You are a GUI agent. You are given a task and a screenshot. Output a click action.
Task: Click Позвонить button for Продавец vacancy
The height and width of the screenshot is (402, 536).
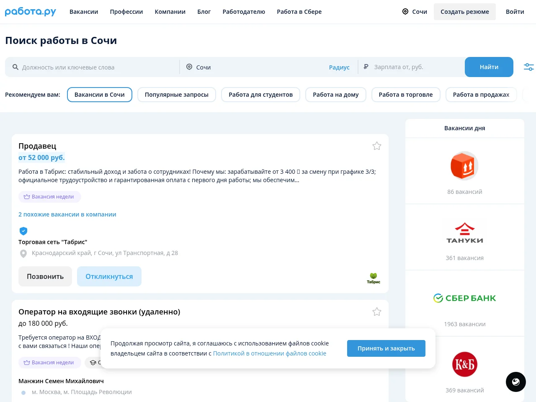(45, 276)
